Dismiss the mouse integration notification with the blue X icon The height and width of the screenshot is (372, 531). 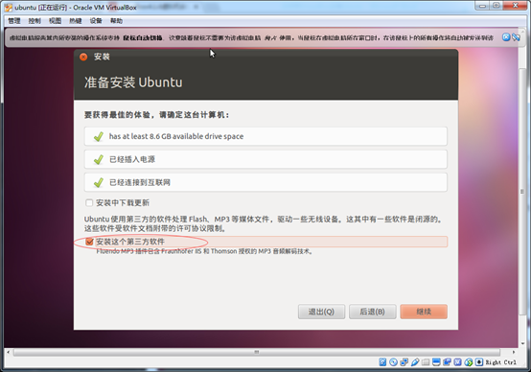coord(506,37)
